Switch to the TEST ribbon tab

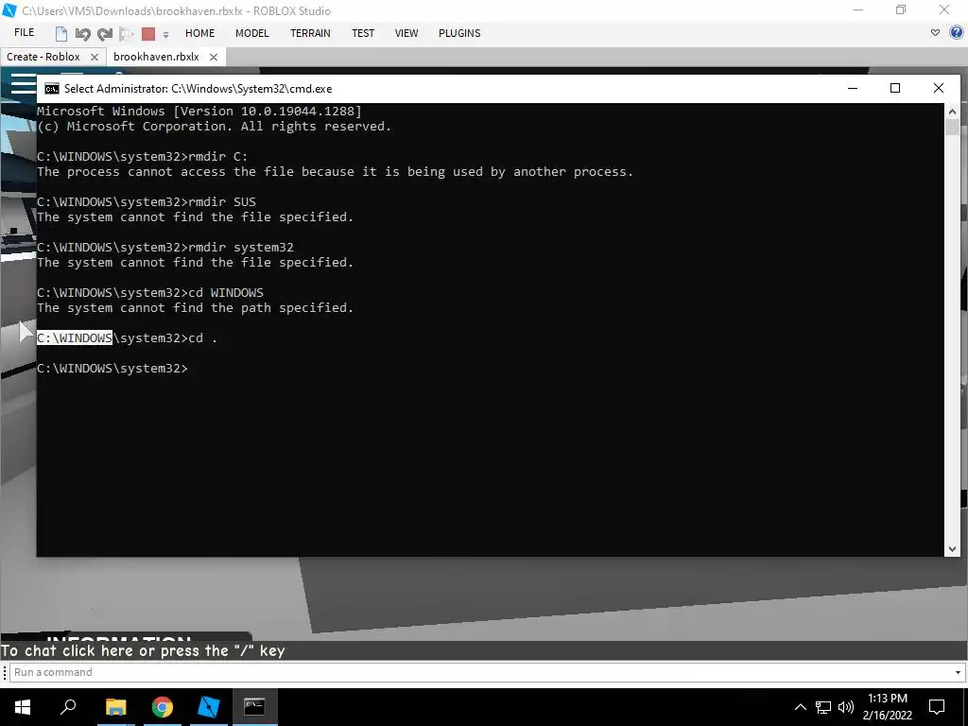tap(363, 33)
